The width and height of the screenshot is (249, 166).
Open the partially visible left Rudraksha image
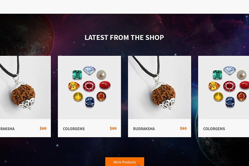click(26, 87)
